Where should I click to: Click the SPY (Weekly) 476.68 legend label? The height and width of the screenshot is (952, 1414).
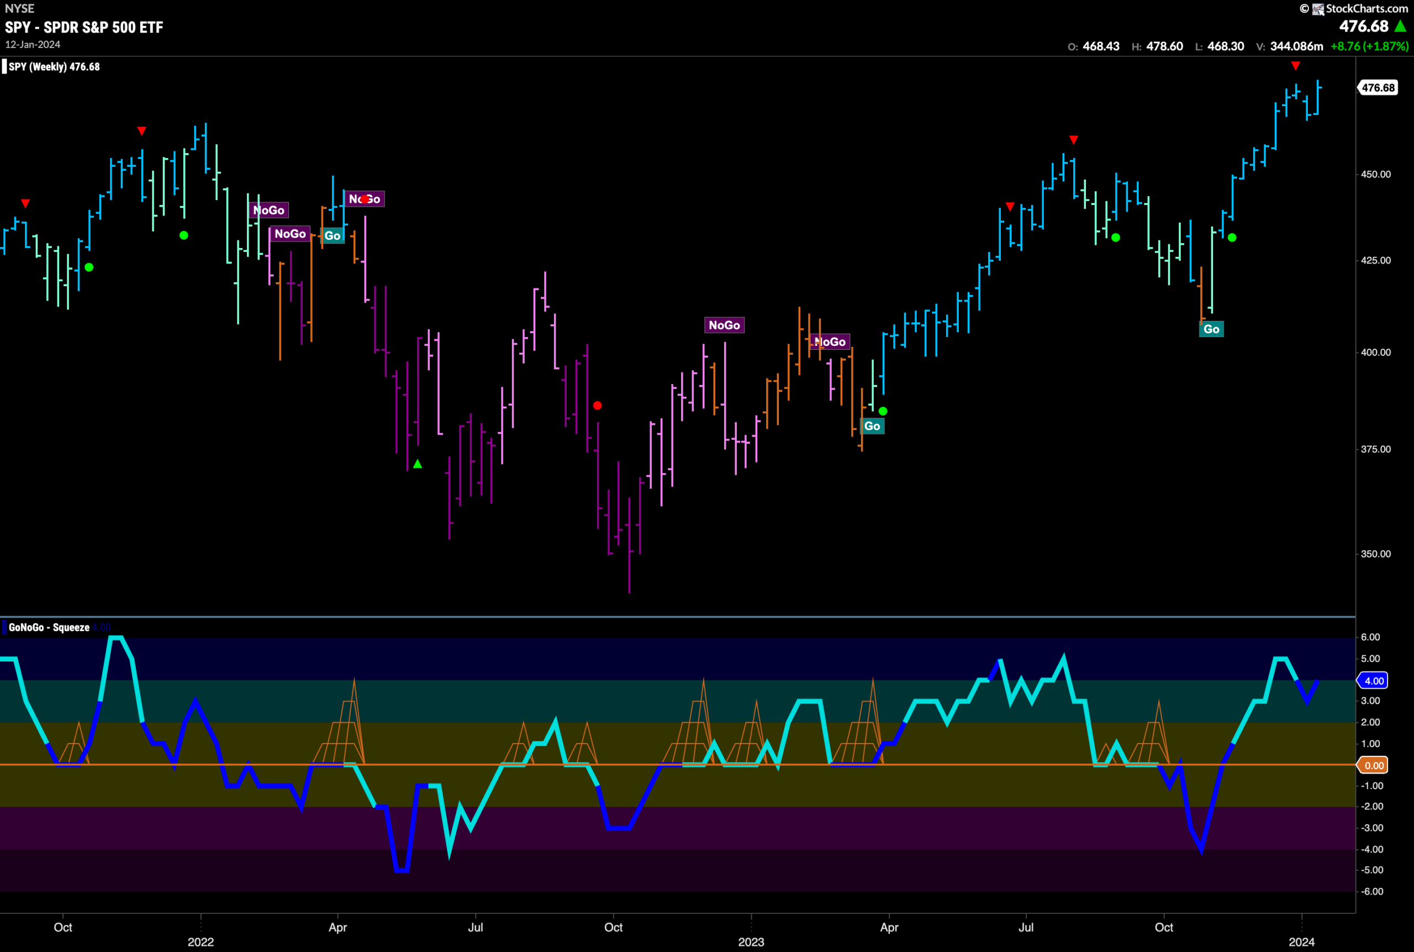54,67
